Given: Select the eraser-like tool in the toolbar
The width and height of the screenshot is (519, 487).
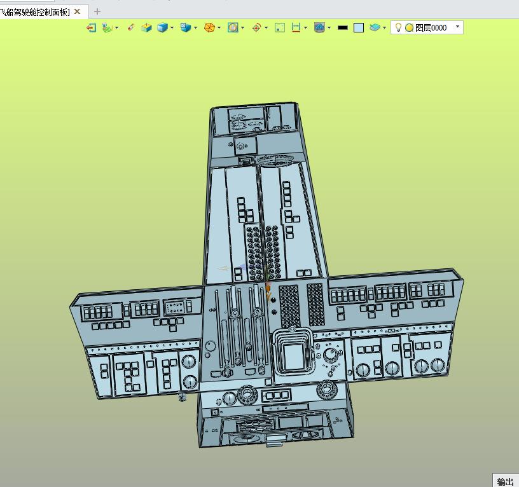Looking at the screenshot, I should (x=131, y=27).
